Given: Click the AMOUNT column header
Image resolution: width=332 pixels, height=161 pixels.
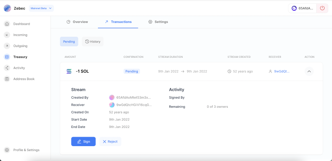Looking at the screenshot, I should point(70,57).
